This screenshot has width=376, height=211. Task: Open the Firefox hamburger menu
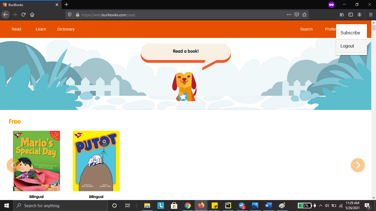point(371,15)
